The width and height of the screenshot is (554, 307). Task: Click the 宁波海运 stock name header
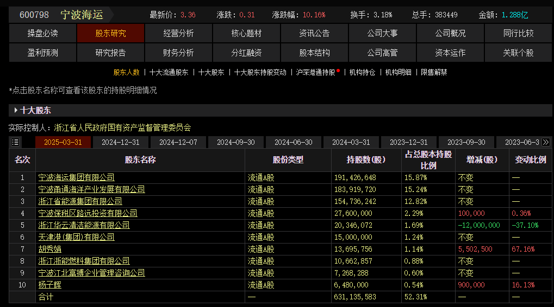tap(82, 15)
